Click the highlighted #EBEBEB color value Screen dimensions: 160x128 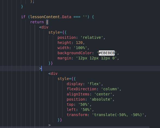coord(107,53)
